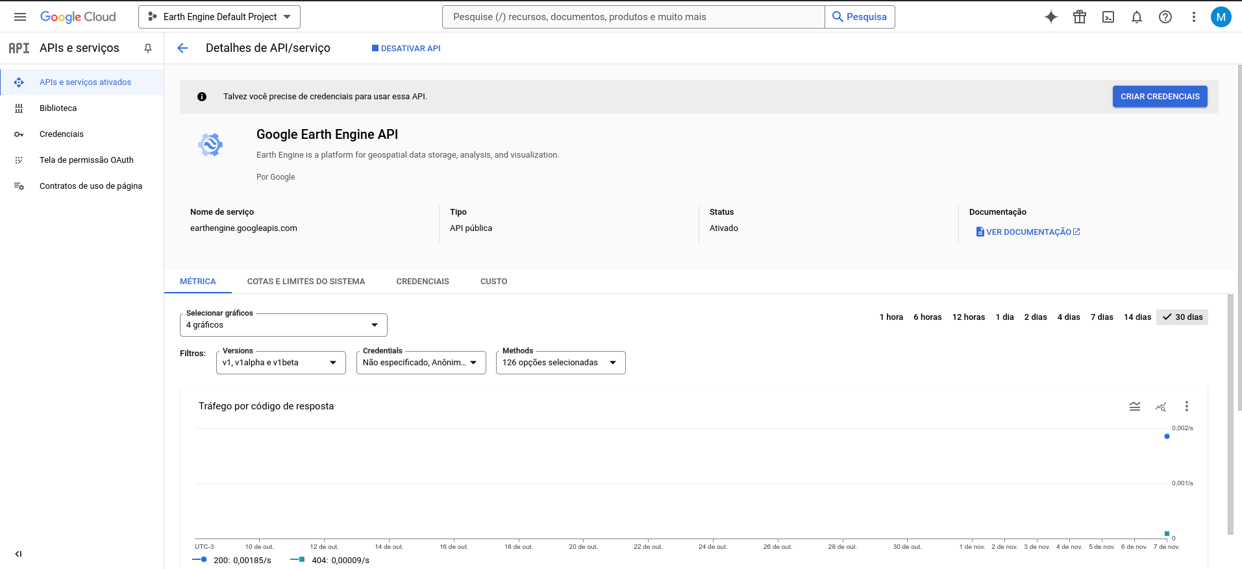The height and width of the screenshot is (569, 1242).
Task: Select APIs e serviços ativados in sidebar
Action: click(82, 82)
